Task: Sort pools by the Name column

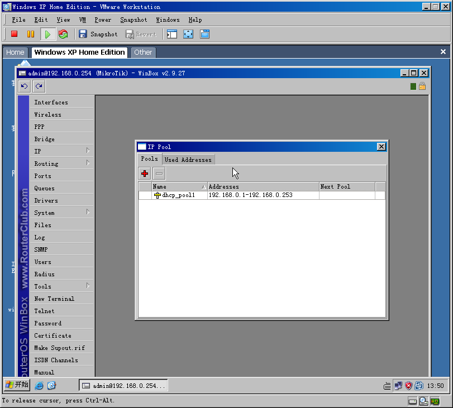Action: click(179, 187)
